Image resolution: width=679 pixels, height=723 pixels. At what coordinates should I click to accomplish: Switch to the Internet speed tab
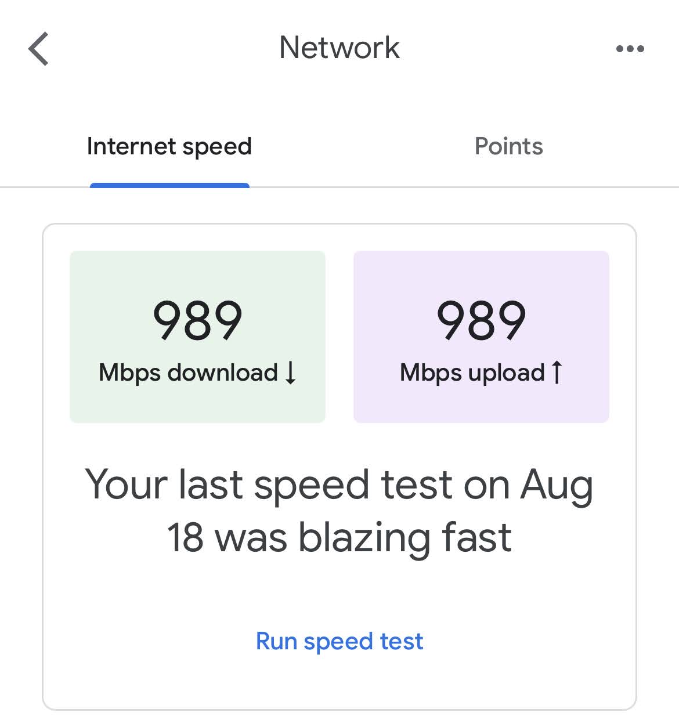(x=169, y=147)
